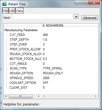Open the Edit menu

pos(12,11)
